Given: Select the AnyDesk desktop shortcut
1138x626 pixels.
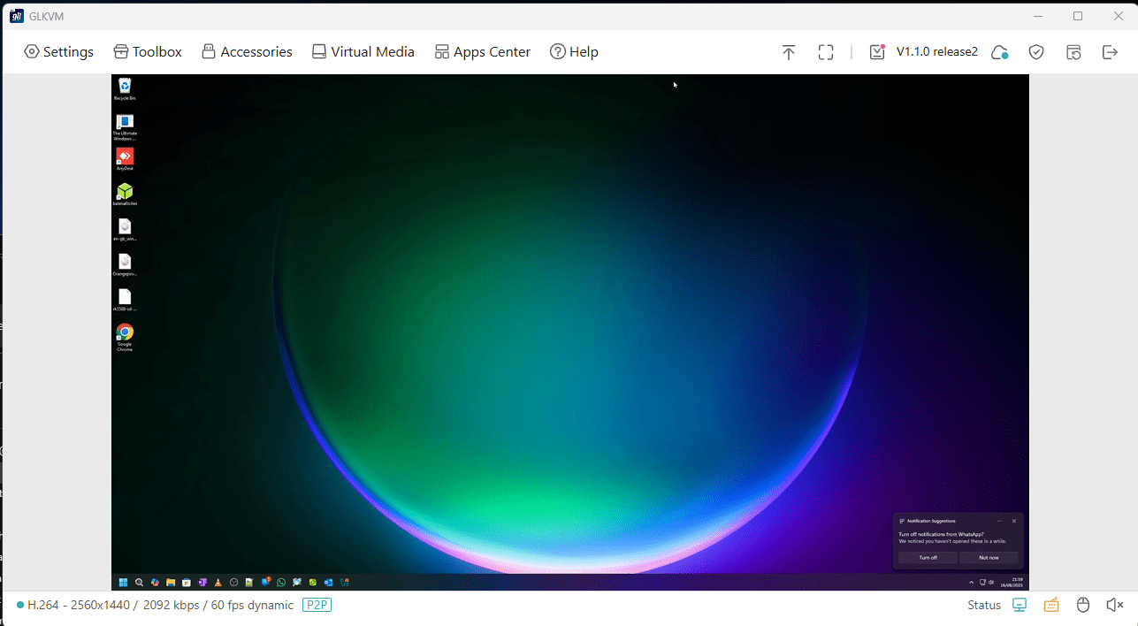Looking at the screenshot, I should click(125, 157).
